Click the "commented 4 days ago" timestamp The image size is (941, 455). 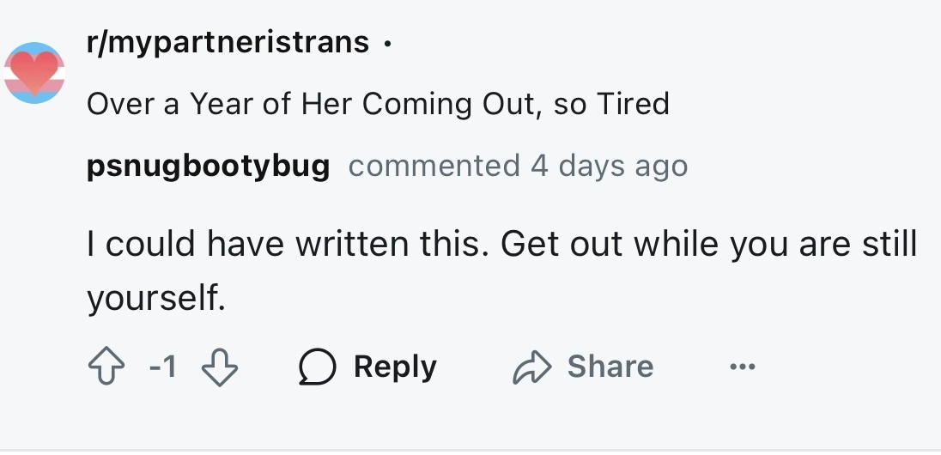click(x=518, y=166)
